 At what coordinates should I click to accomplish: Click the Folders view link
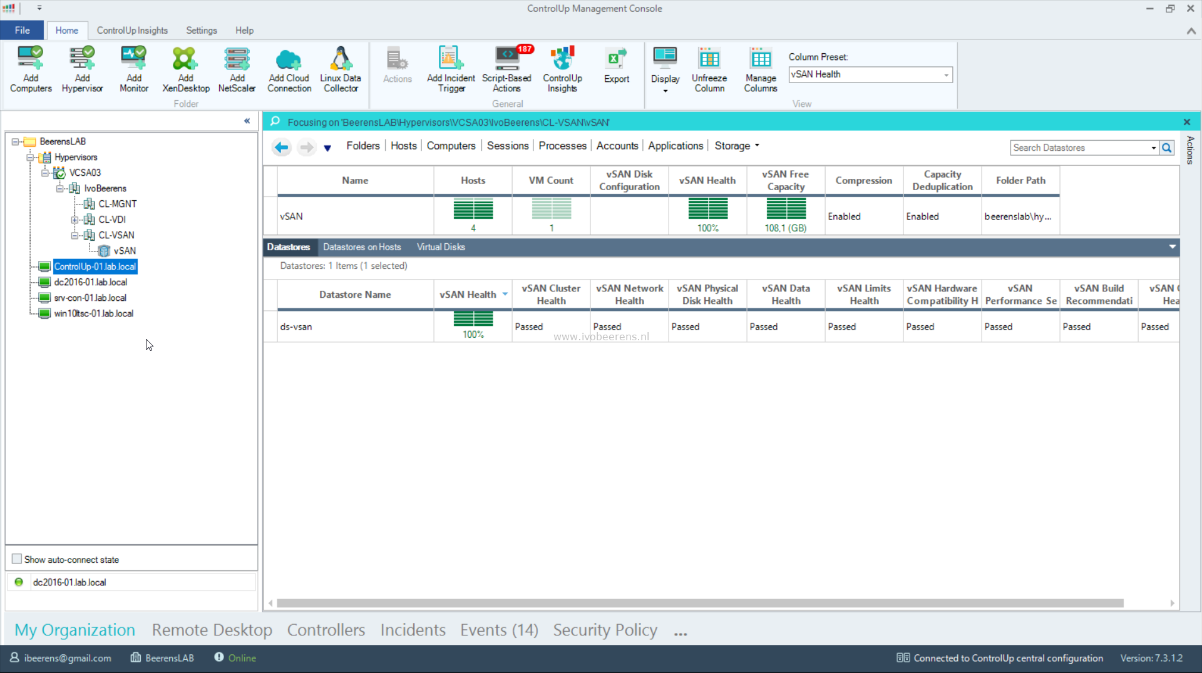[x=363, y=145]
